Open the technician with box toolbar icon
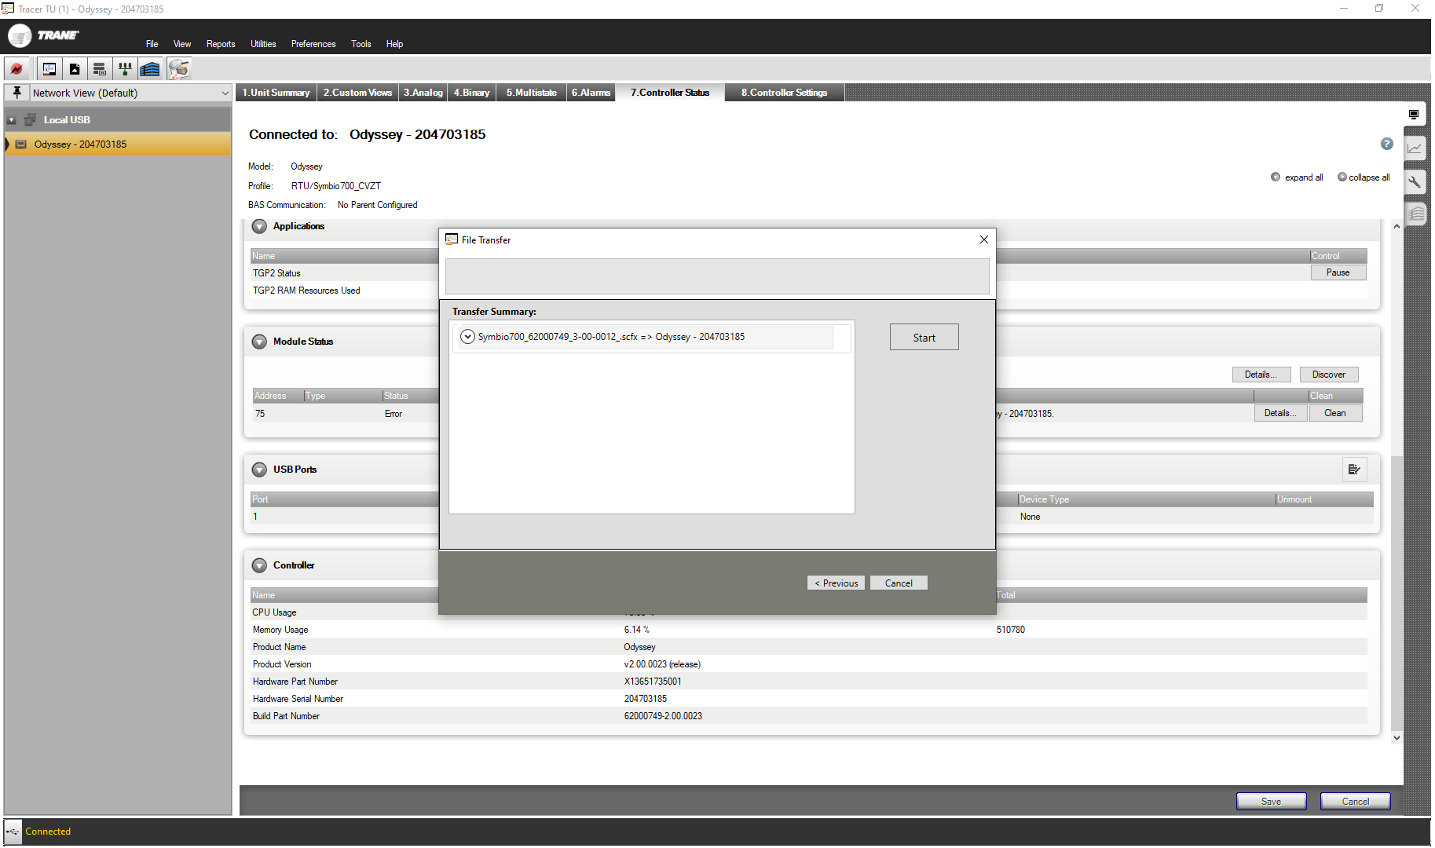 (x=178, y=69)
